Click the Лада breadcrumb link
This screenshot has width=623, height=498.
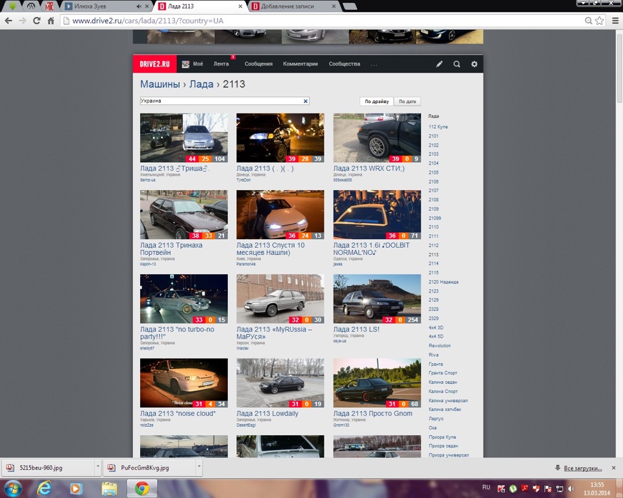(x=201, y=84)
